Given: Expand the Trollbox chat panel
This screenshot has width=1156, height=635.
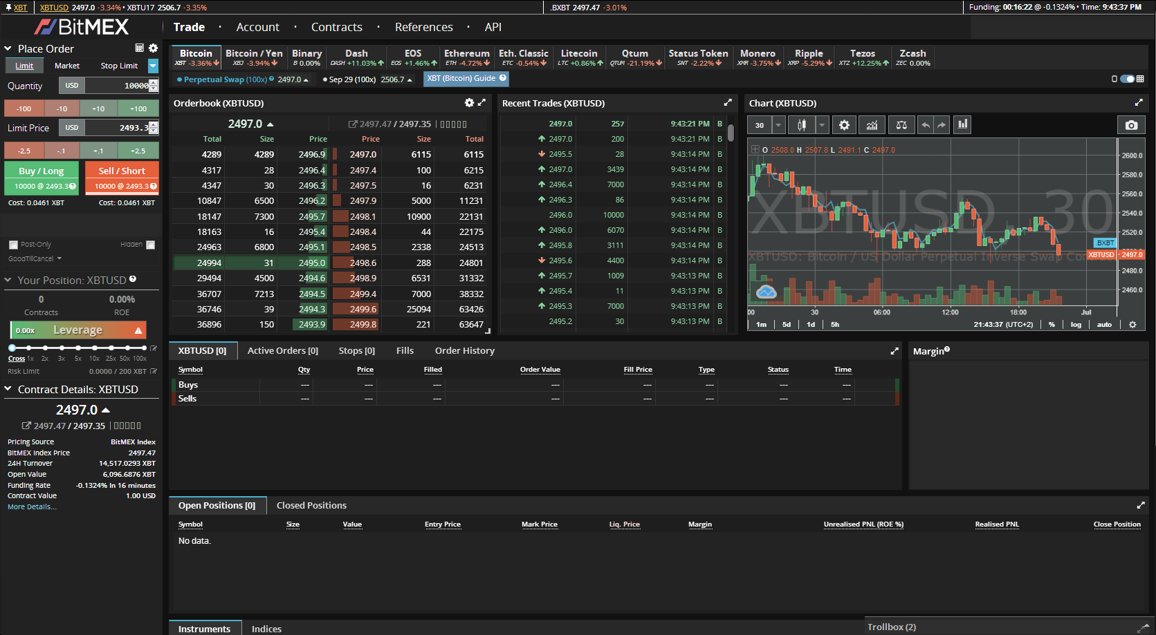Looking at the screenshot, I should click(x=1143, y=627).
